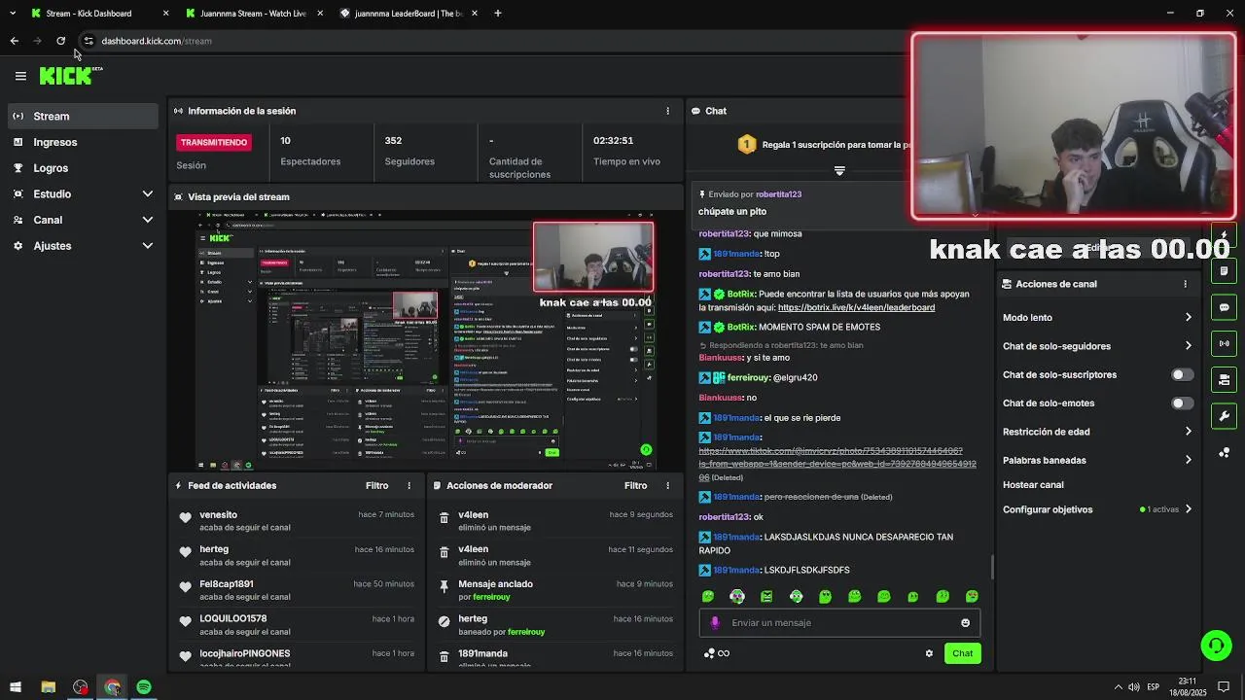
Task: Click the green Chat send button
Action: (962, 653)
